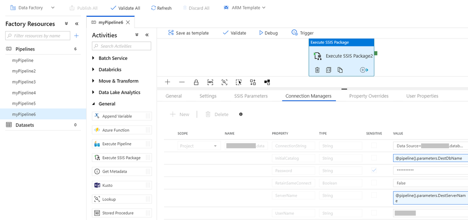The width and height of the screenshot is (468, 220).
Task: Select the Connection Managers tab
Action: (x=308, y=96)
